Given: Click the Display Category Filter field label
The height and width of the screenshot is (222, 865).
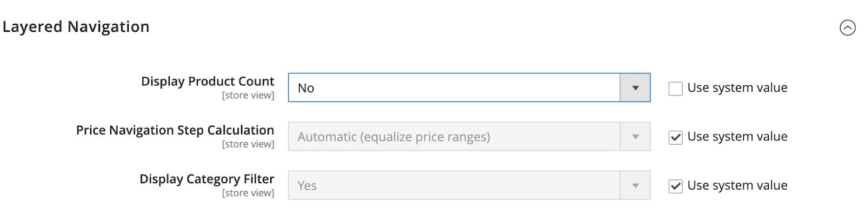Looking at the screenshot, I should [x=207, y=179].
